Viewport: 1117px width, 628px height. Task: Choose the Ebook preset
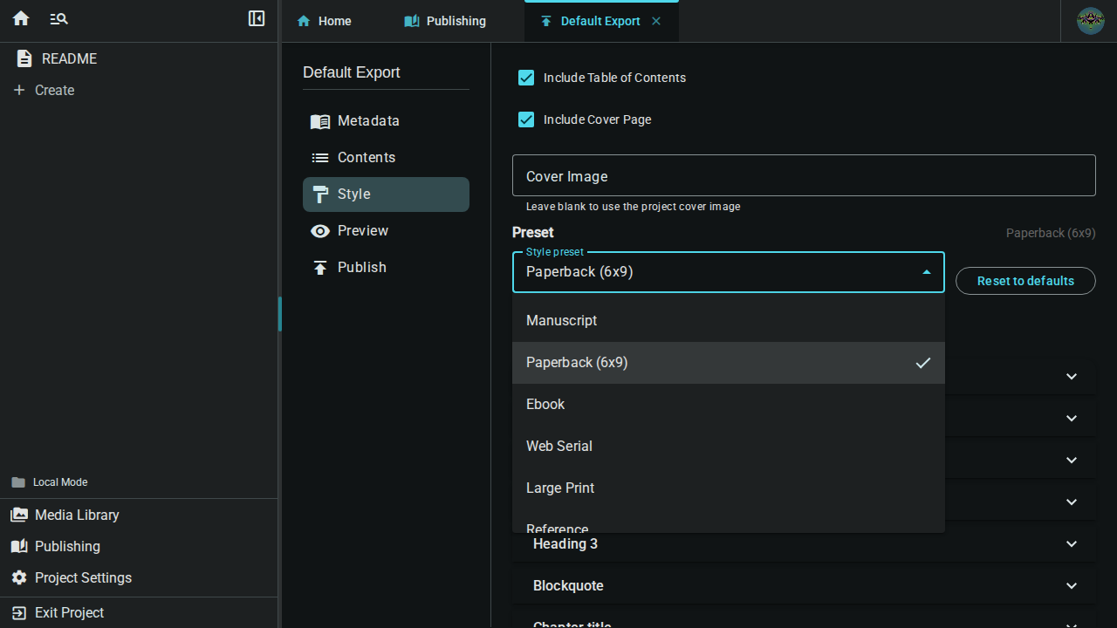(729, 405)
